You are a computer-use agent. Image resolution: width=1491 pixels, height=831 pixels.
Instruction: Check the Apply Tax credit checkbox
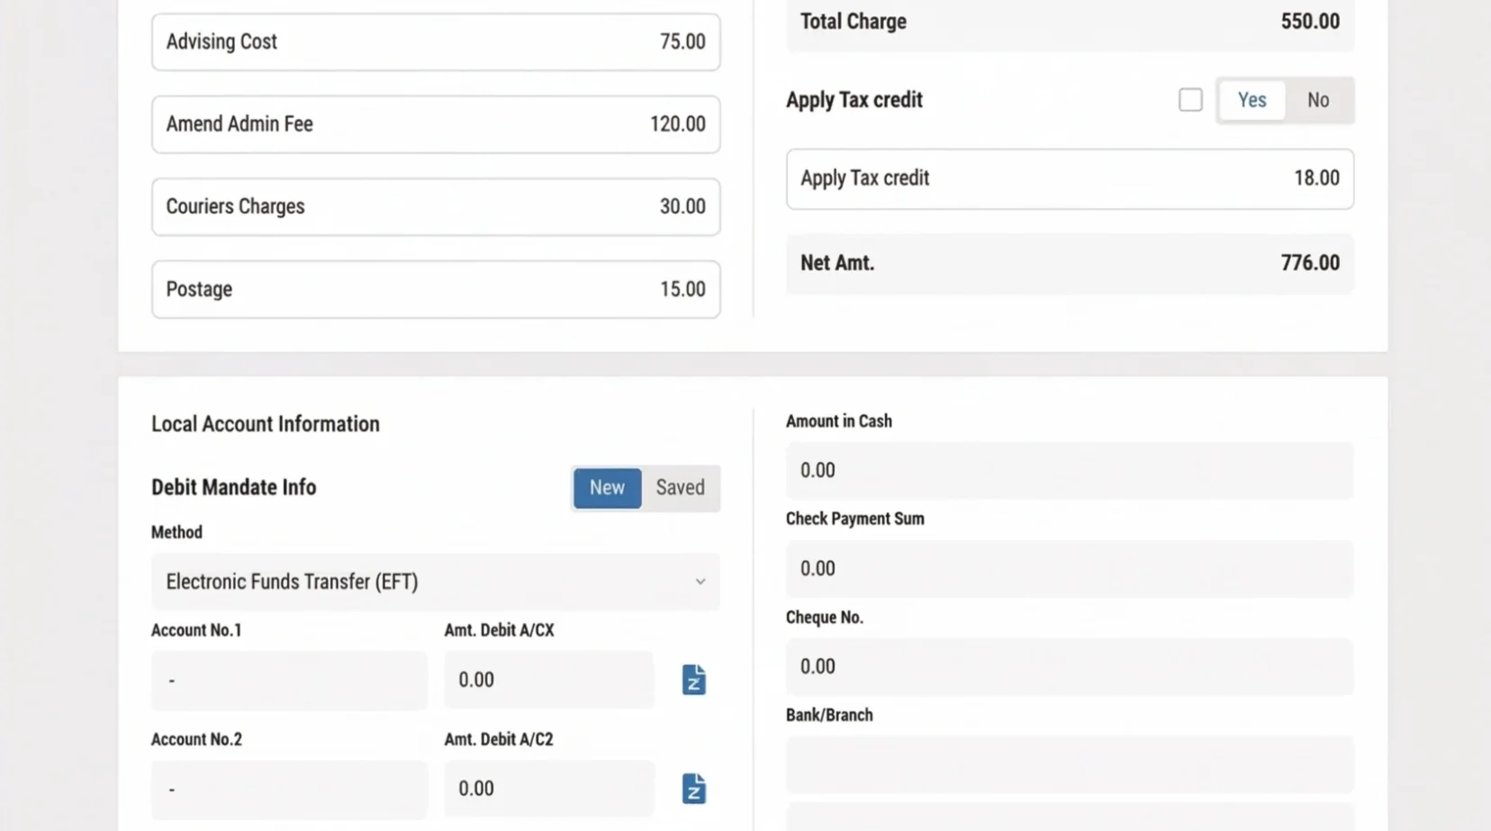click(x=1190, y=99)
